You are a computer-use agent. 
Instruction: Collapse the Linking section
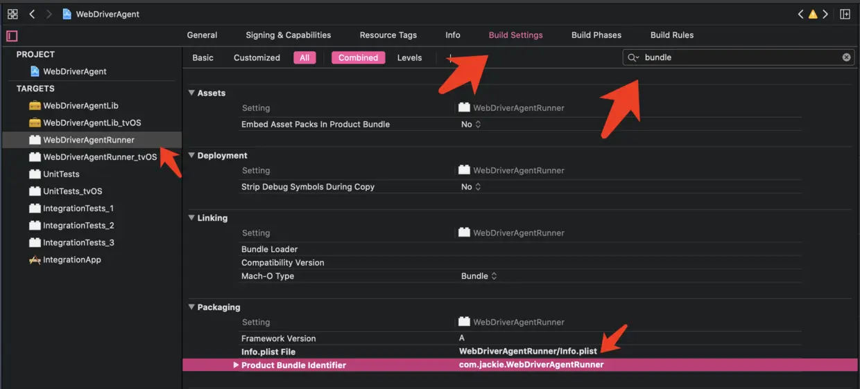coord(191,218)
